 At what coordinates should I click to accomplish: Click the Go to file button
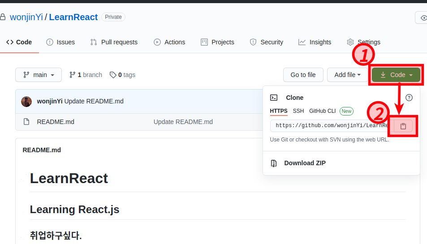(x=303, y=75)
